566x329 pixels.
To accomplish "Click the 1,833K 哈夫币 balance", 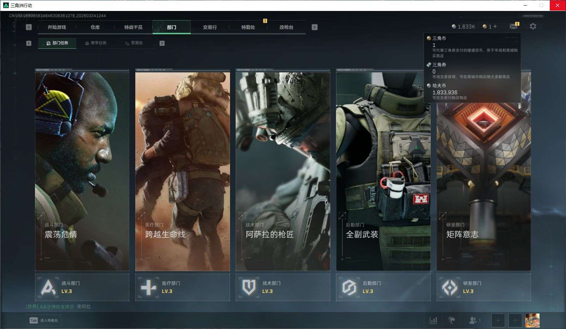I will point(463,26).
